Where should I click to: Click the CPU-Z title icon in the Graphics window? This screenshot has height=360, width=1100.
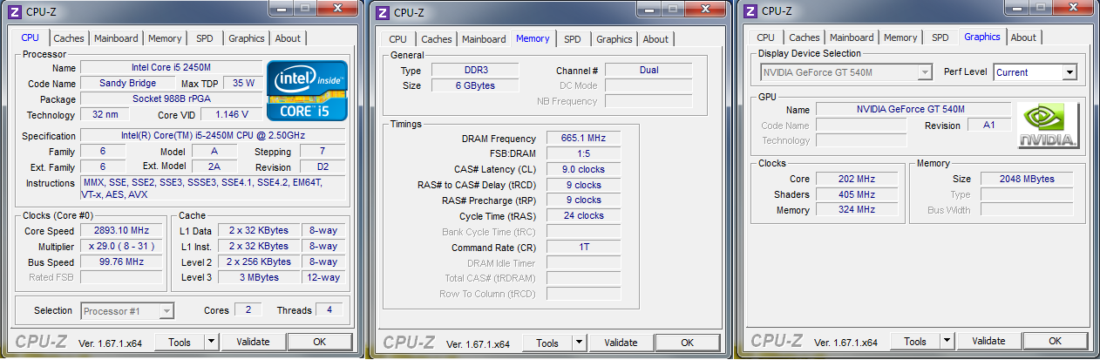coord(750,11)
